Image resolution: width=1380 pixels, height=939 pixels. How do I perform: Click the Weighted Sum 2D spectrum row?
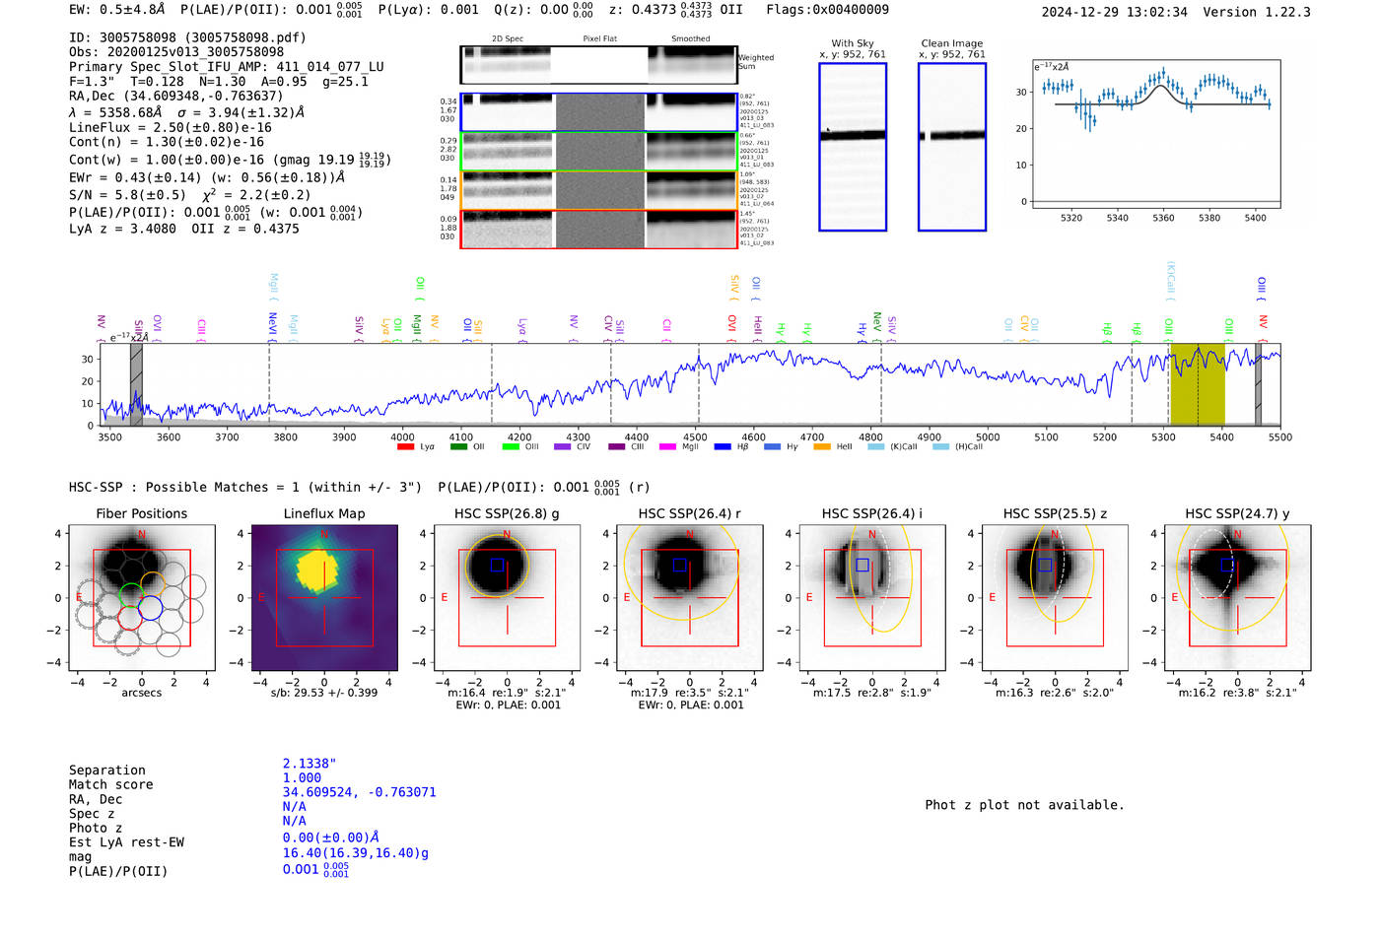[x=598, y=65]
